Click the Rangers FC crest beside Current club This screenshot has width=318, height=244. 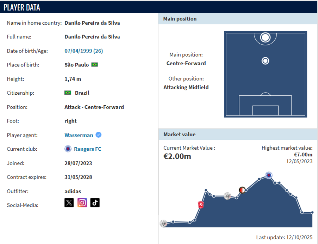tap(68, 149)
